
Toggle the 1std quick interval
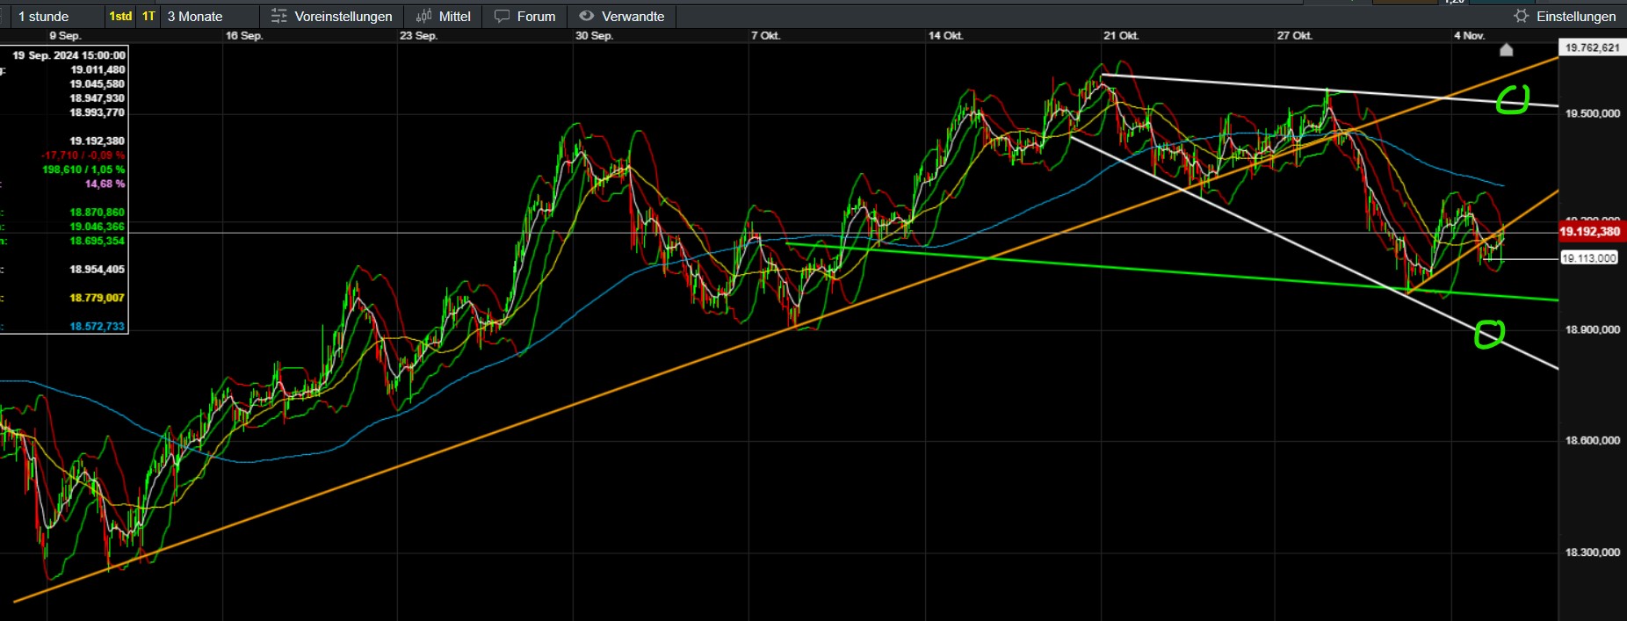tap(120, 17)
